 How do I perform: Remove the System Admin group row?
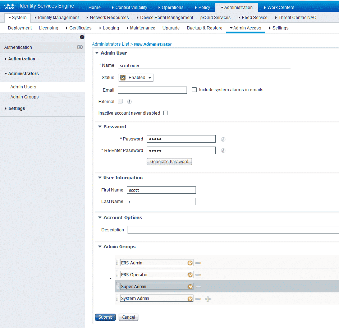pyautogui.click(x=198, y=299)
